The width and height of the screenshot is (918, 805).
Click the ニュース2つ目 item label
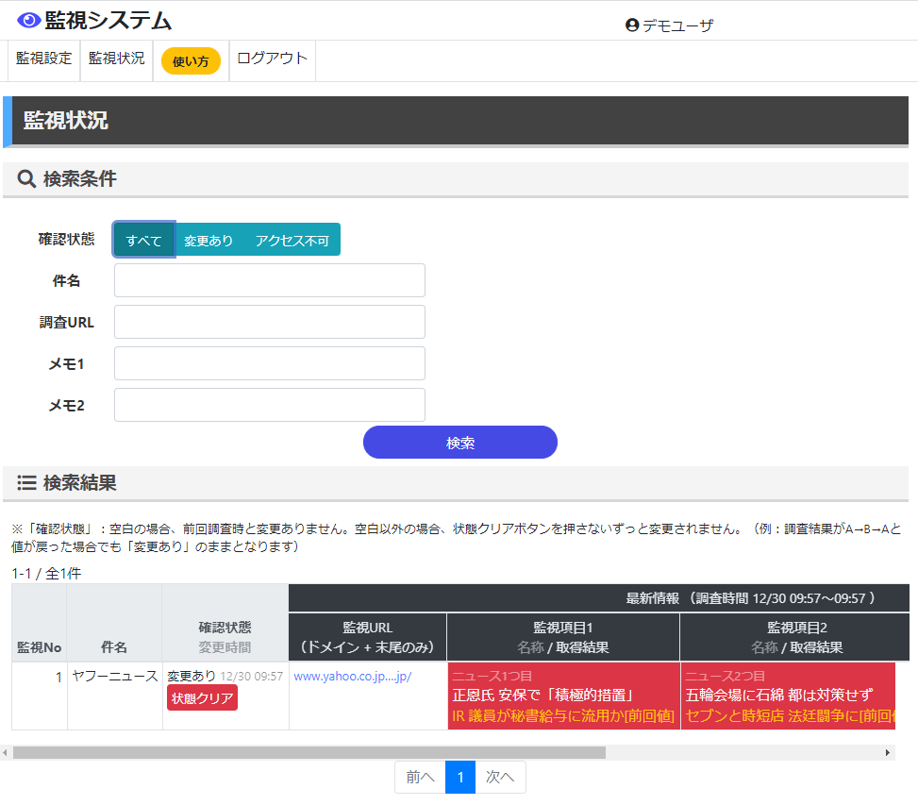tap(725, 677)
